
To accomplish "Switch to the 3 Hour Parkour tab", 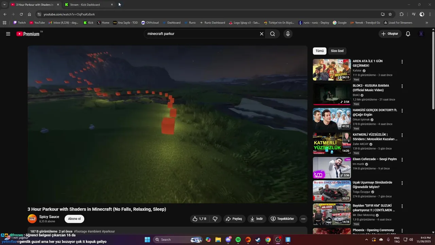I will (35, 5).
